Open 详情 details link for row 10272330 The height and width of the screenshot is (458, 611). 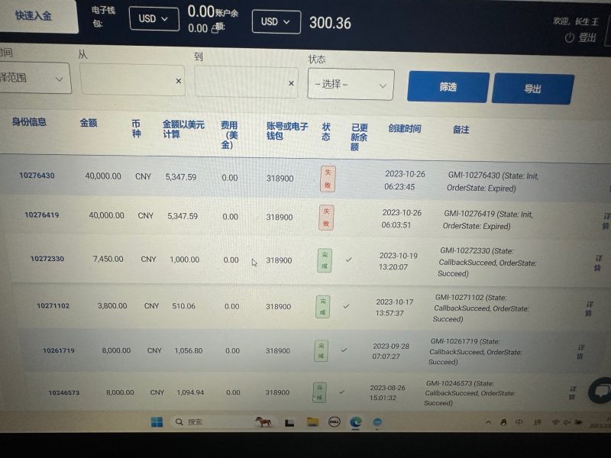click(598, 263)
